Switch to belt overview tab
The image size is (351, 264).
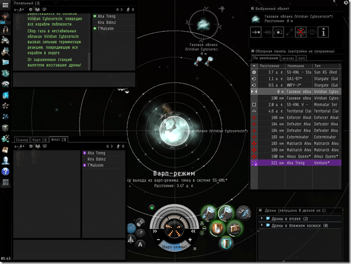301,58
